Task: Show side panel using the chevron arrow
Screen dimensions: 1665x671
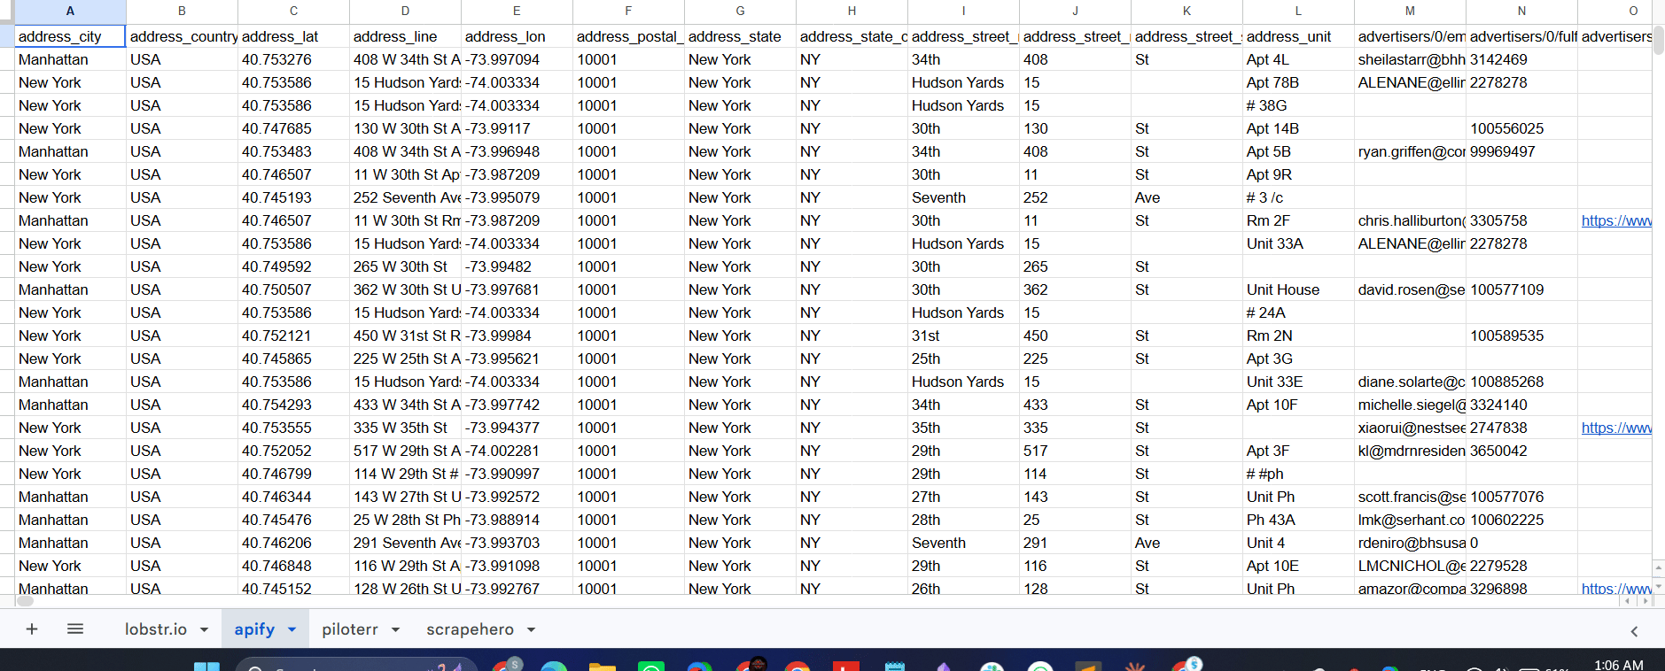Action: click(1634, 631)
